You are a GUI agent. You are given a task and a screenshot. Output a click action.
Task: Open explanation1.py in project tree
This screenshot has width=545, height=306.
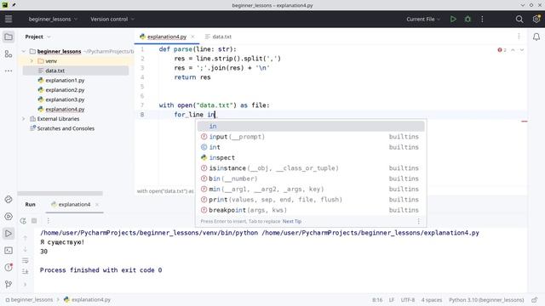tap(65, 80)
